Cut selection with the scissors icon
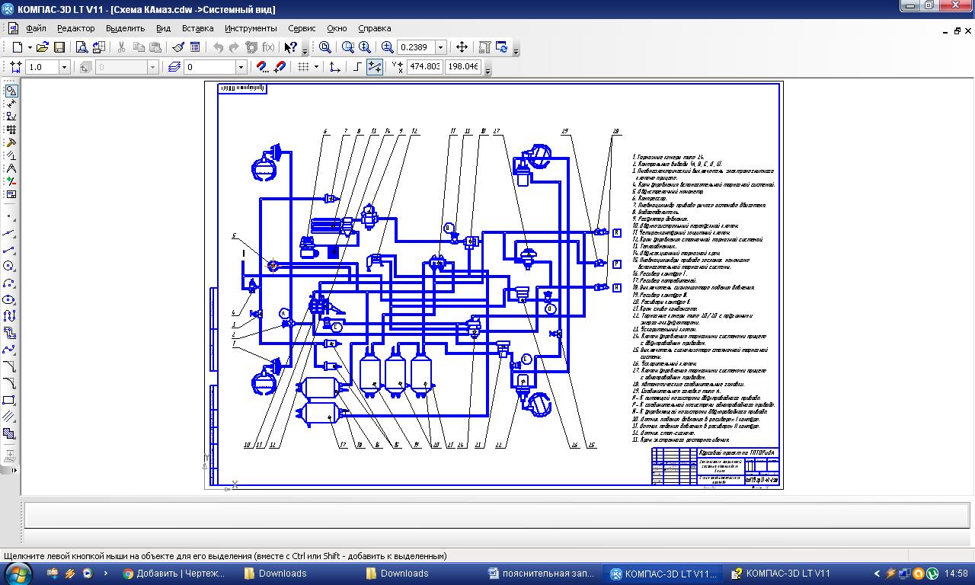 click(x=121, y=47)
